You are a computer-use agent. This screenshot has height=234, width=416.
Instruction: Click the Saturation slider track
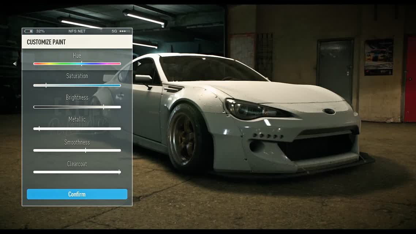pos(77,86)
